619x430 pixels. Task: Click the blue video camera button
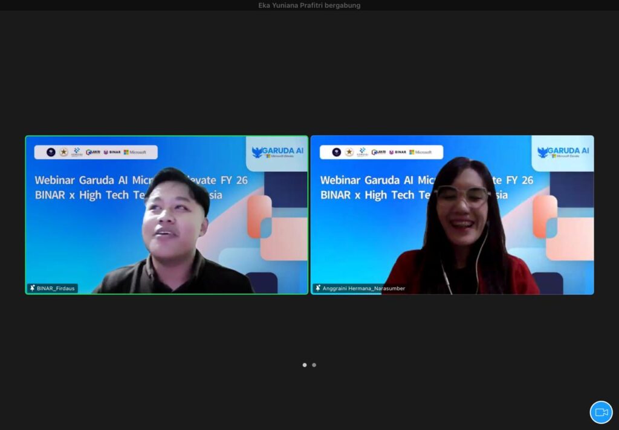tap(601, 412)
